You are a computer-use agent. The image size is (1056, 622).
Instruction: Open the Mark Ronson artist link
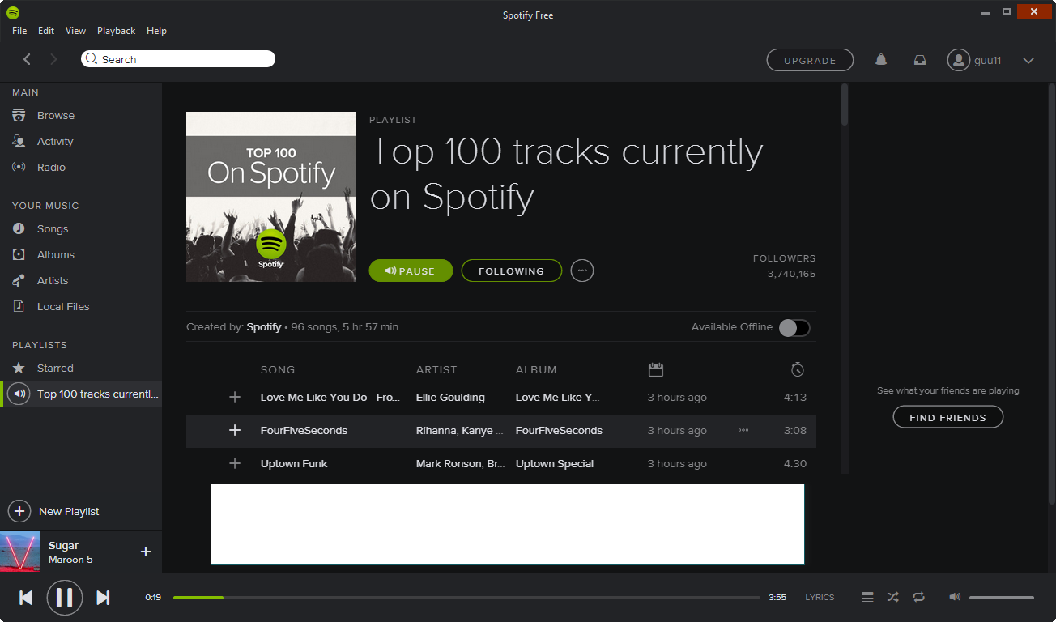point(461,463)
